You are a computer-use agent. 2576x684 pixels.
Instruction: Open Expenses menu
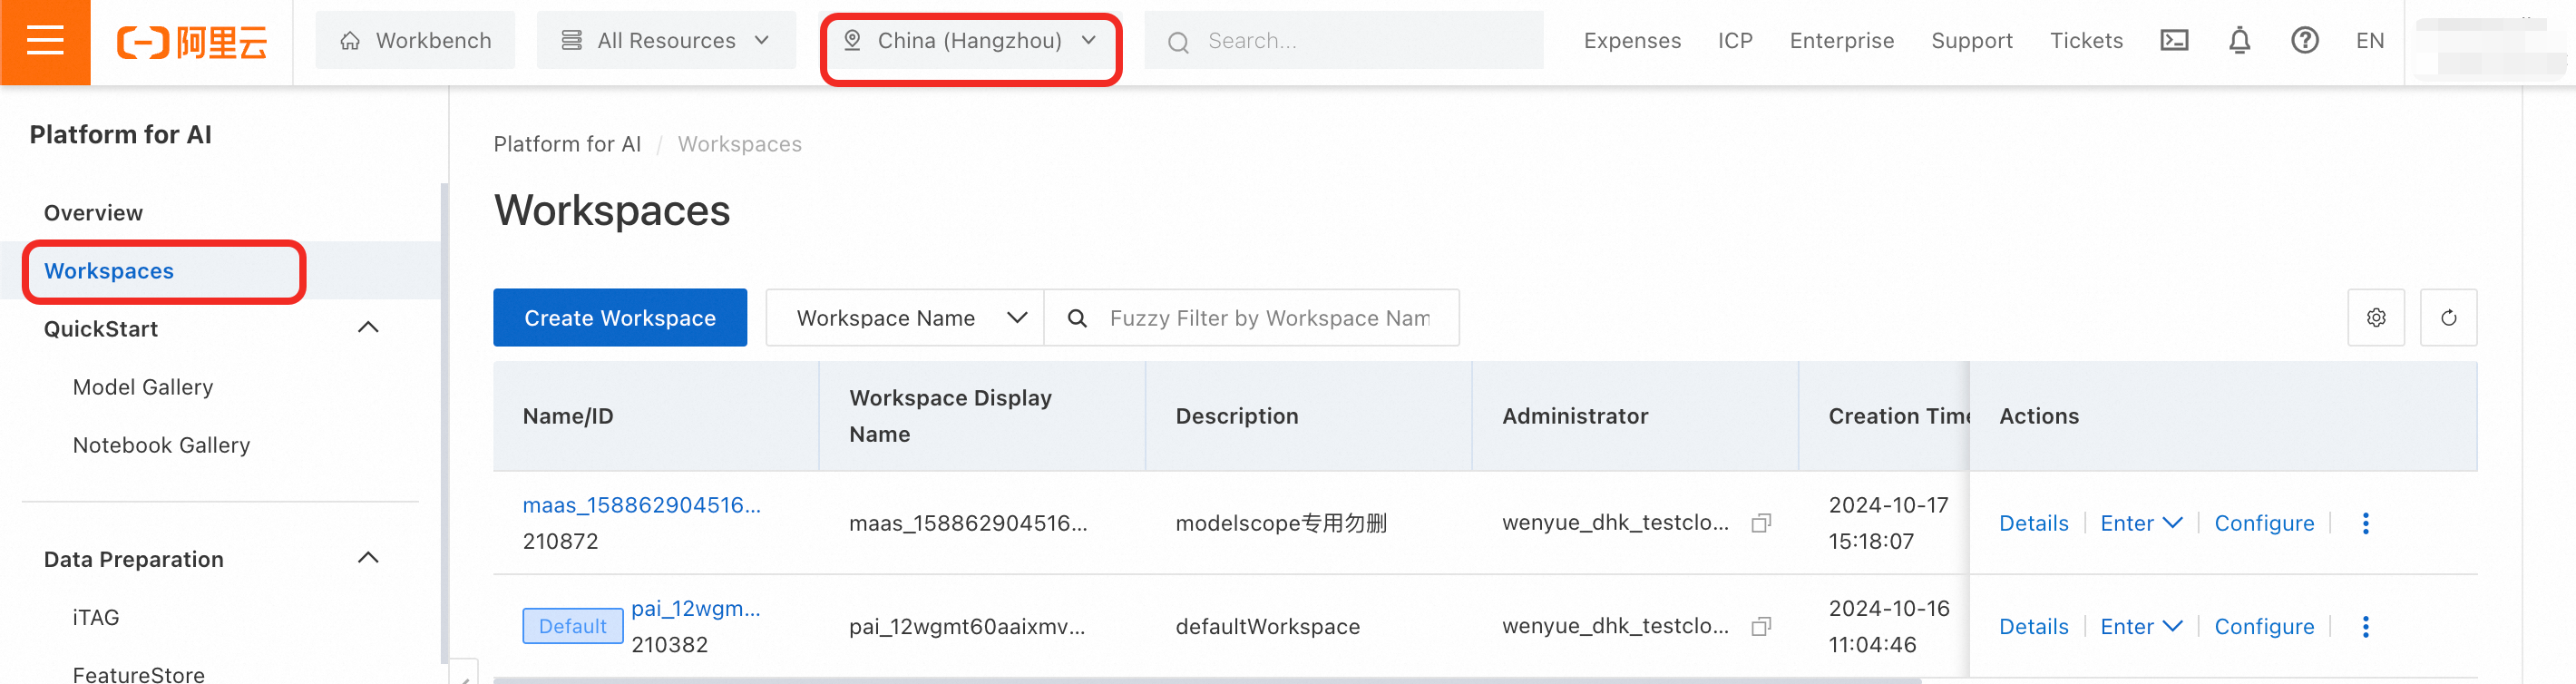1632,41
